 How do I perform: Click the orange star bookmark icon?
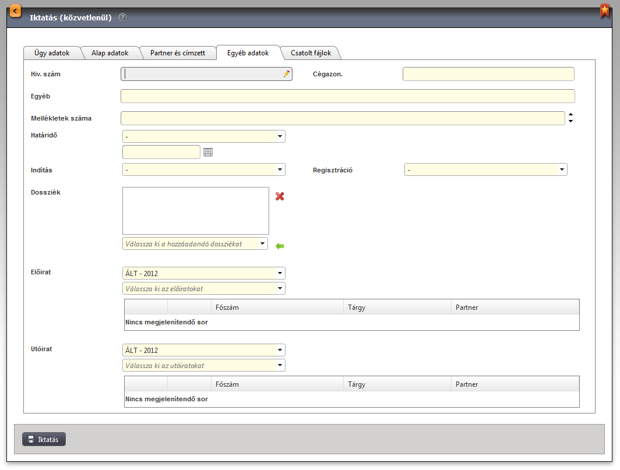605,10
